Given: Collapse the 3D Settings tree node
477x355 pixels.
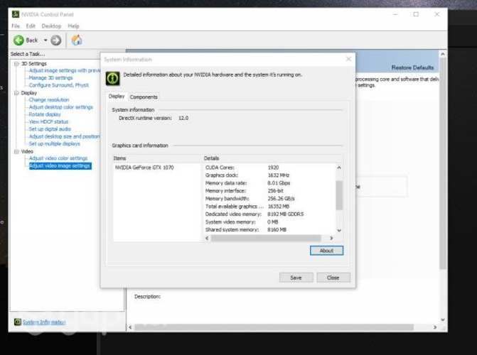Looking at the screenshot, I should point(16,64).
